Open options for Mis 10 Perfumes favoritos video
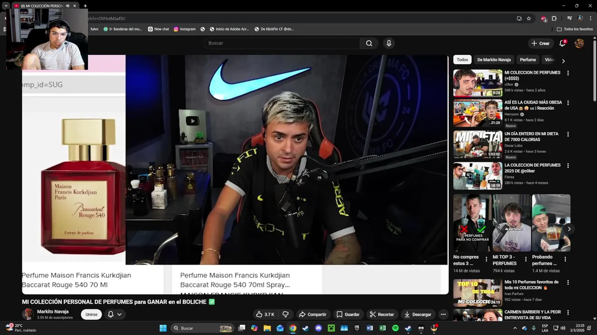597x335 pixels. [x=568, y=282]
